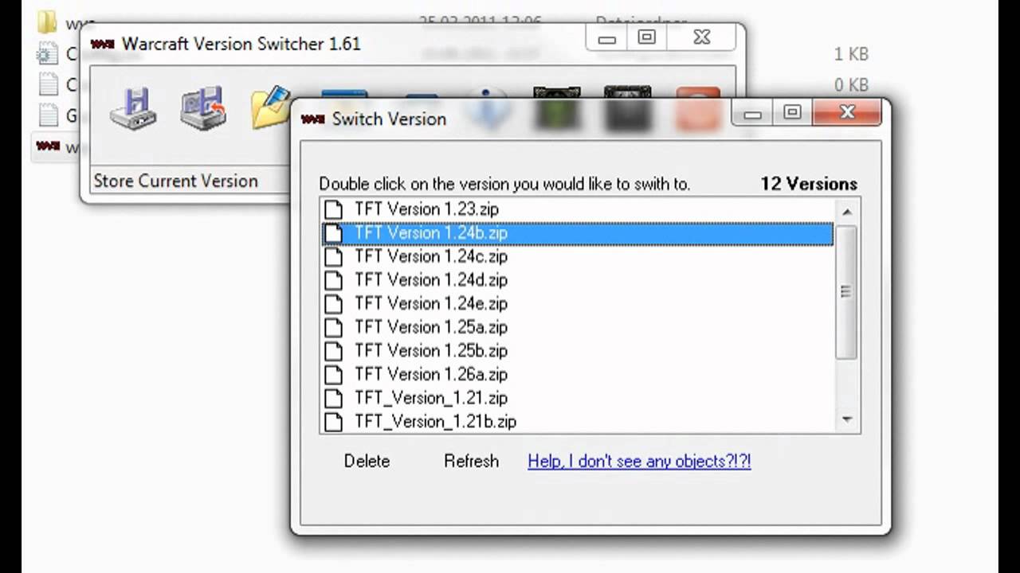Select TFT Version 1.26a.zip entry

pos(577,374)
